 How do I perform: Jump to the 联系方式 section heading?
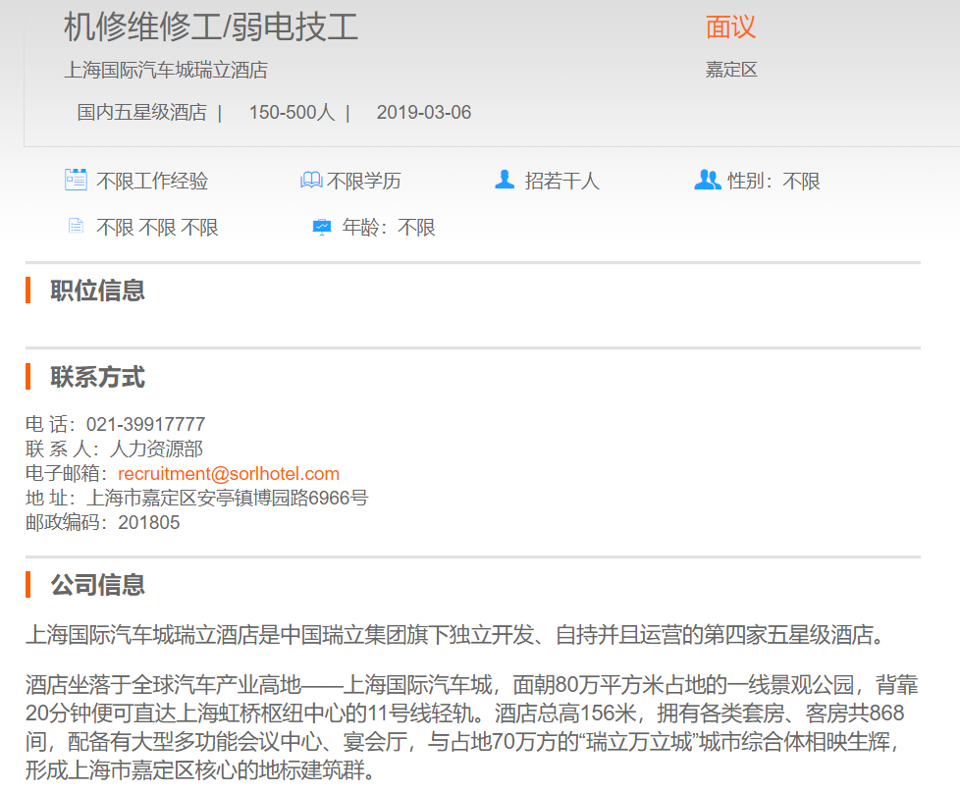pos(97,377)
